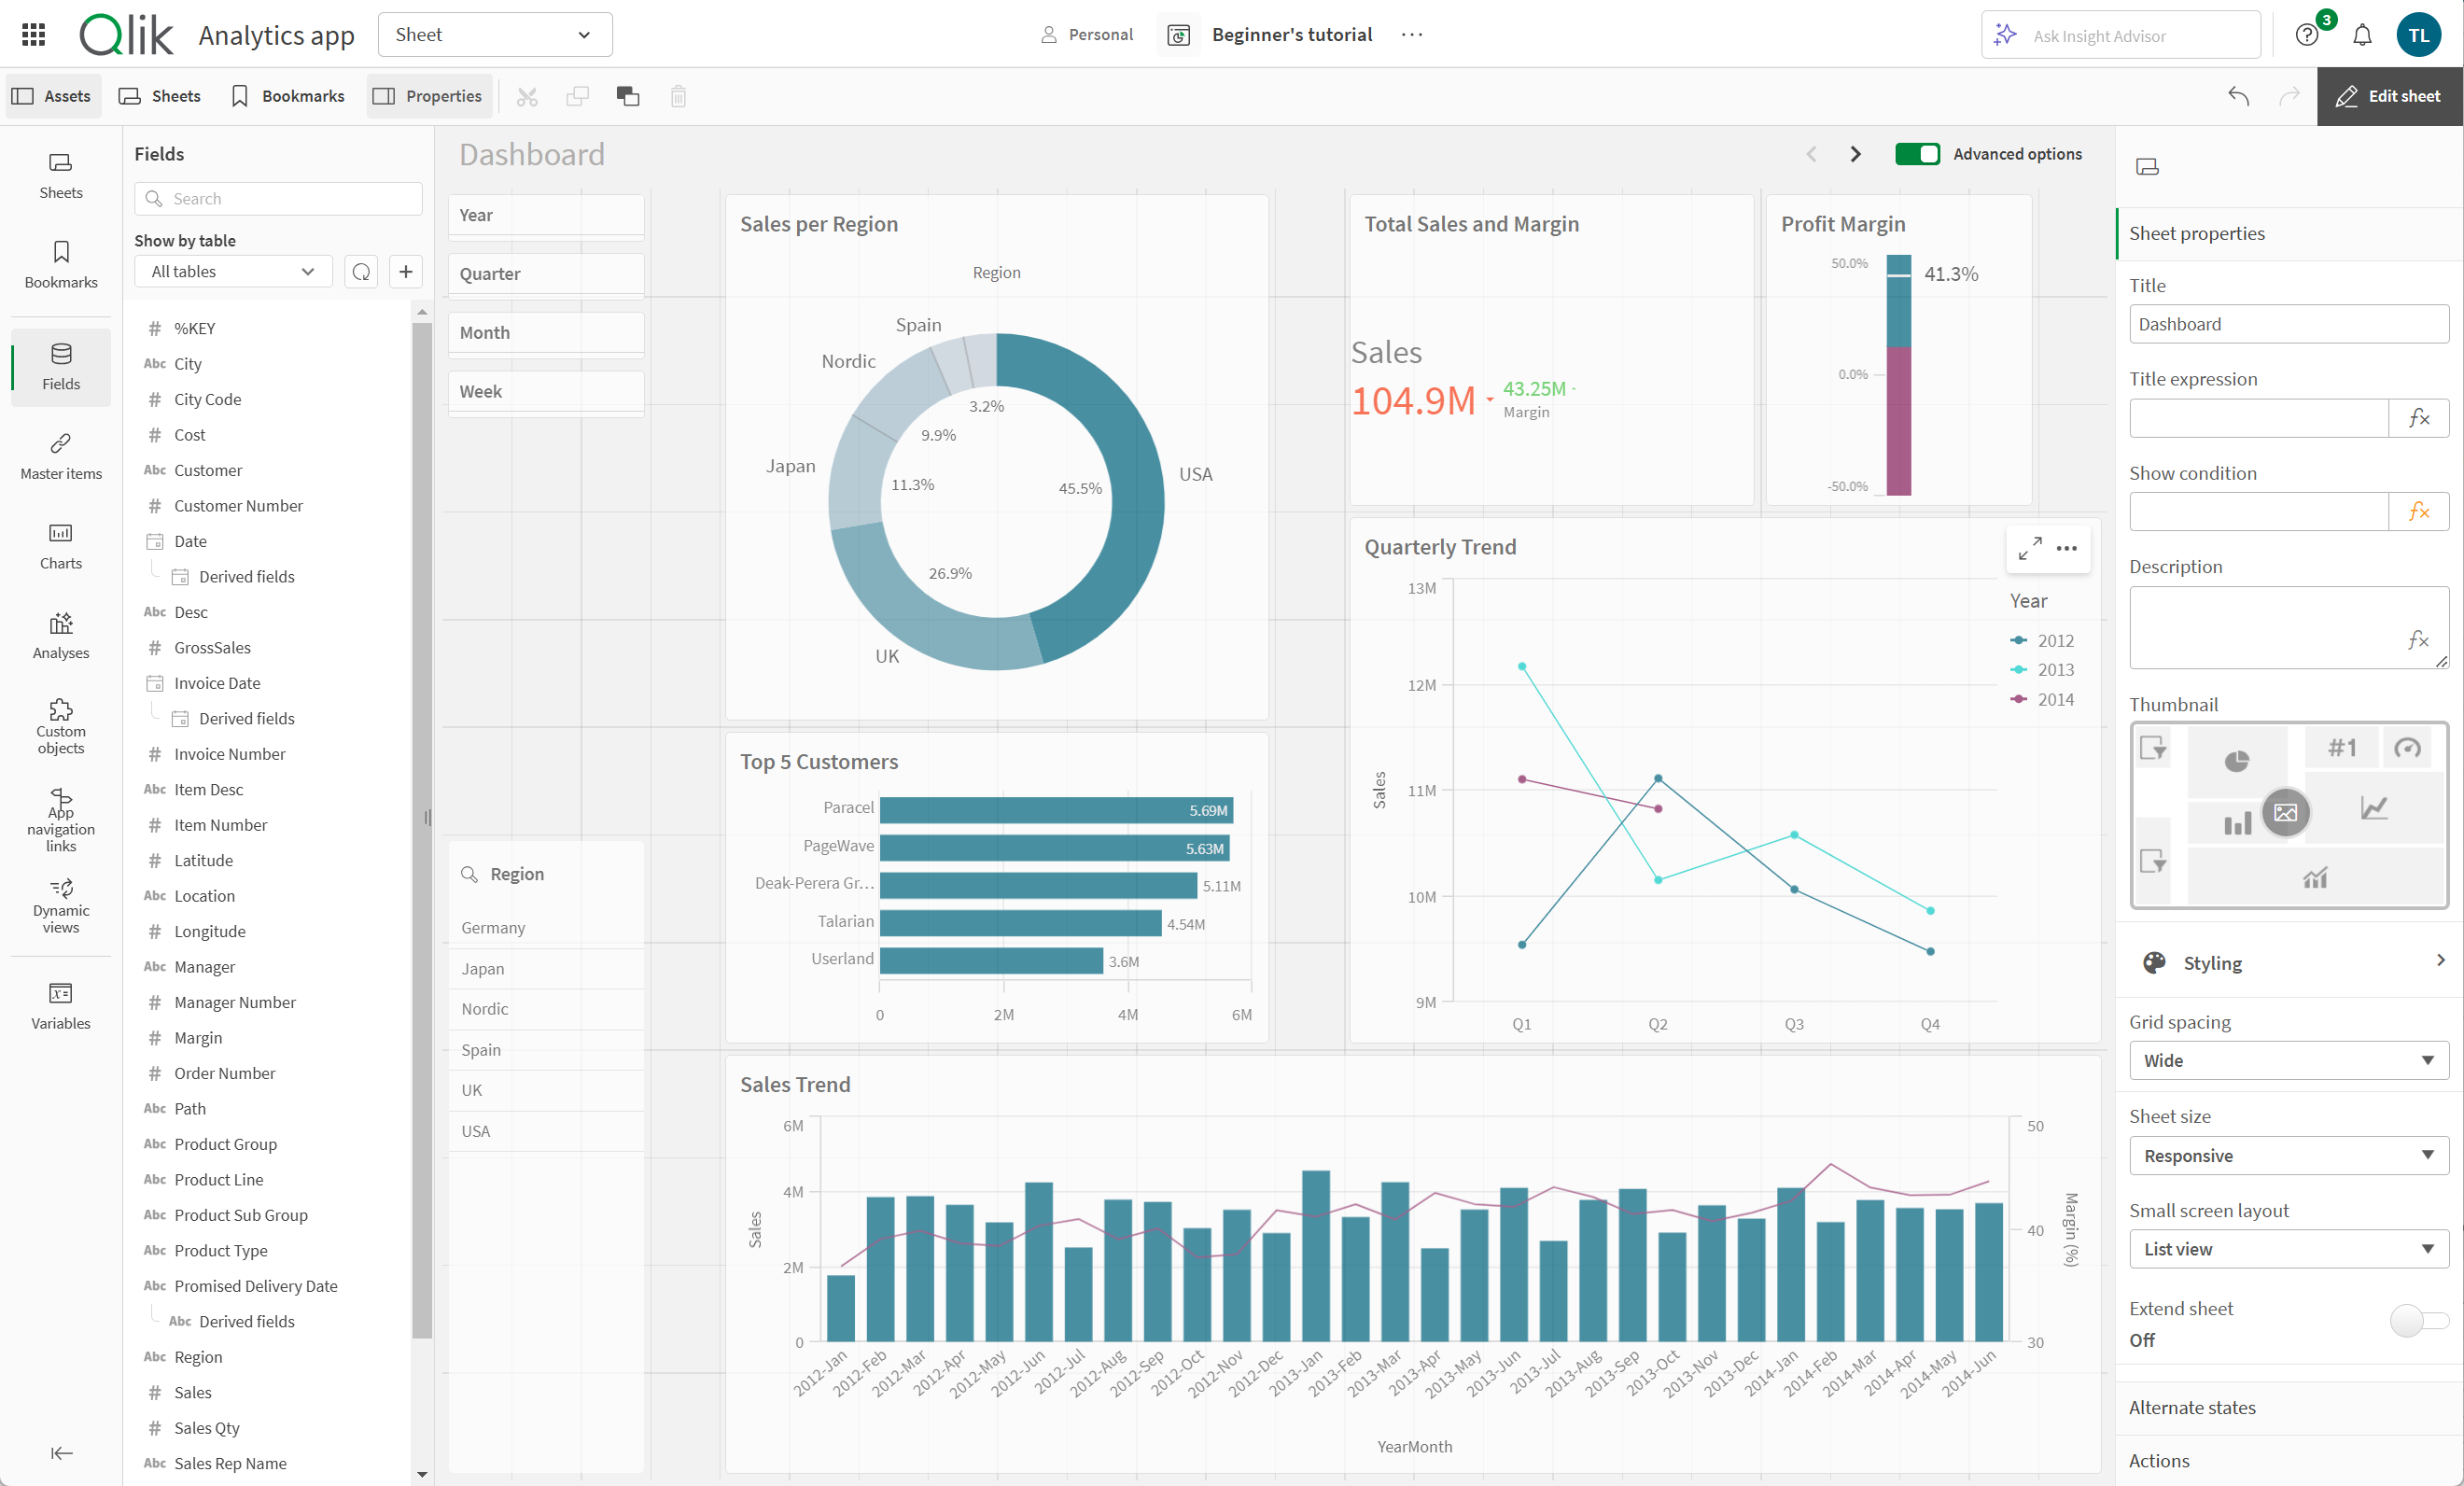Click the Edit sheet button
This screenshot has height=1486, width=2464.
coord(2388,93)
